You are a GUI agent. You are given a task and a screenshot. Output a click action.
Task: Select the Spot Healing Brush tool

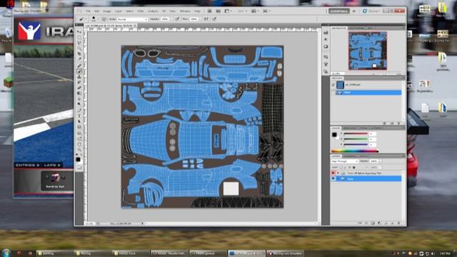coord(79,66)
